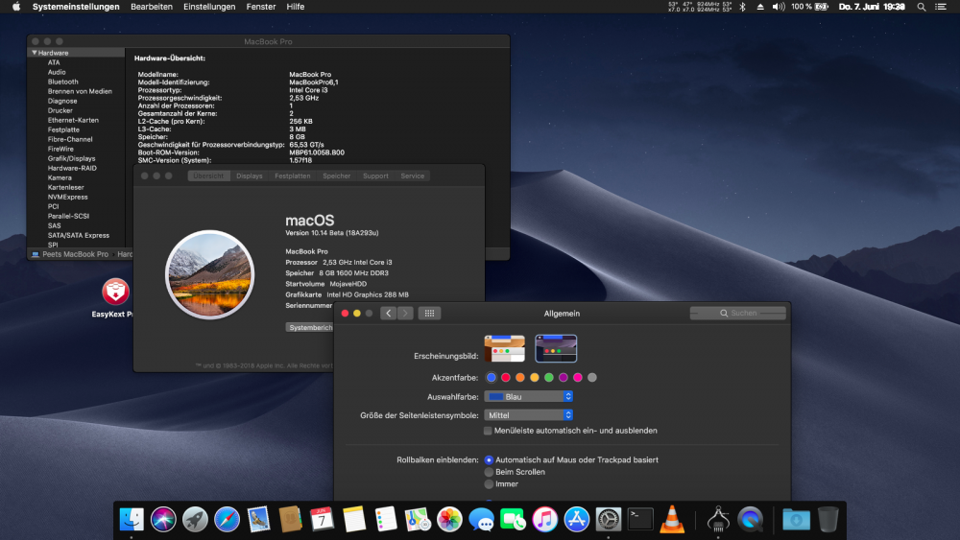960x540 pixels.
Task: Choose dark Erscheinungsbild thumbnail
Action: [x=556, y=348]
